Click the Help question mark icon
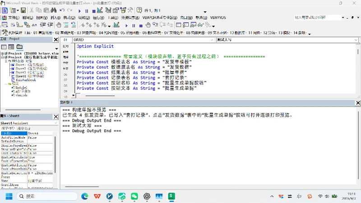 tap(139, 10)
